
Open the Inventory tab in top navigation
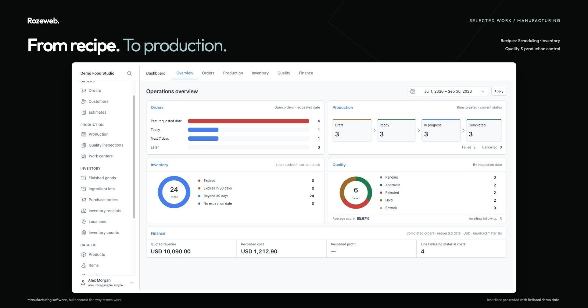point(260,73)
